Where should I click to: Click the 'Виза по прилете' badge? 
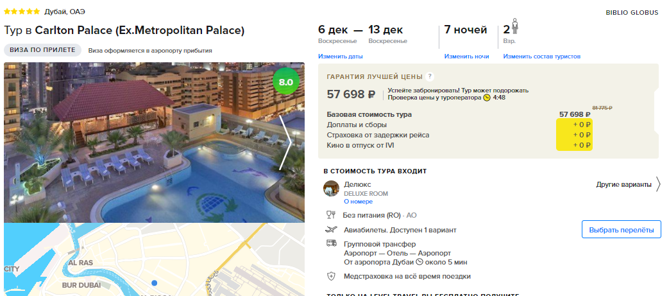click(x=43, y=50)
